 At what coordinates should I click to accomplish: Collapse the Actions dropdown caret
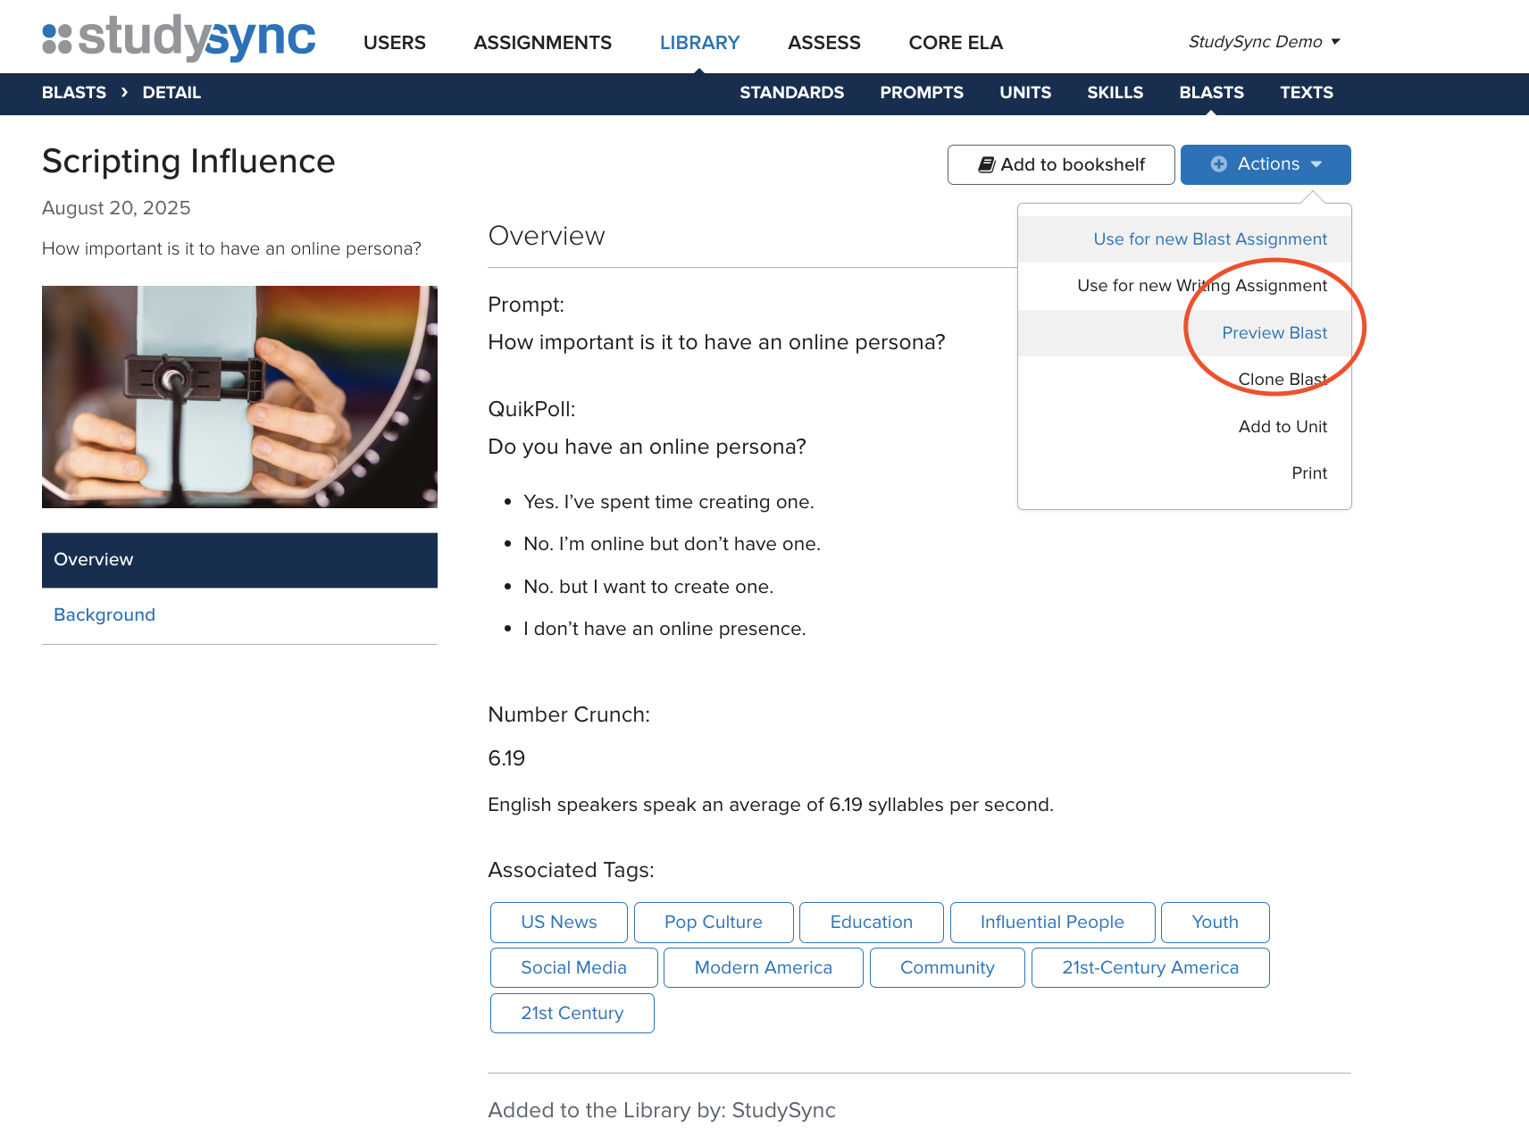[1316, 164]
